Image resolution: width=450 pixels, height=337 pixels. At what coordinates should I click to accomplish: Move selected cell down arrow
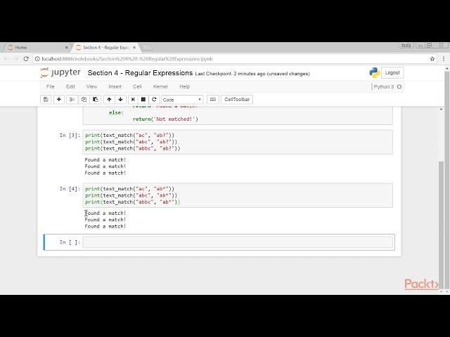pos(120,100)
